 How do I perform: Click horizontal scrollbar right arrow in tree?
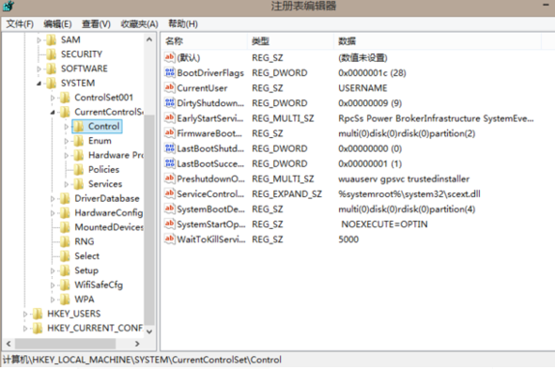tap(137, 344)
